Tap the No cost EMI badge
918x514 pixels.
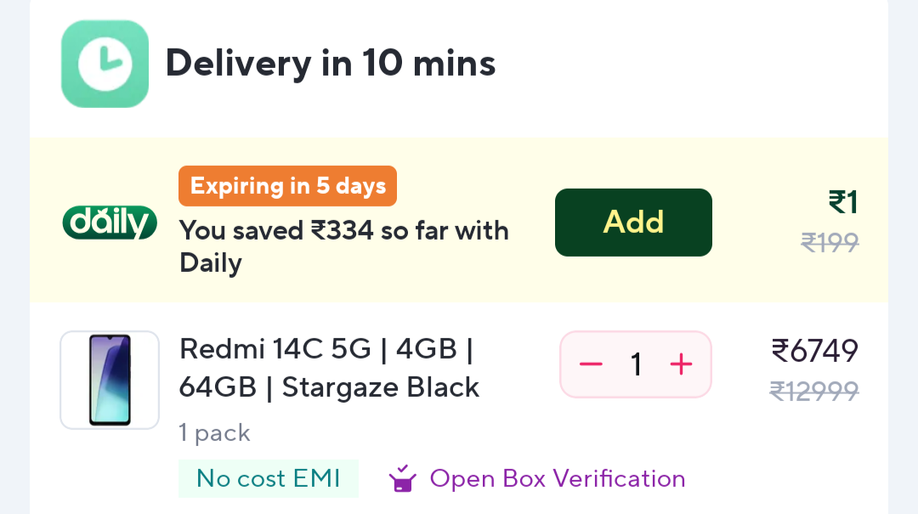(268, 478)
